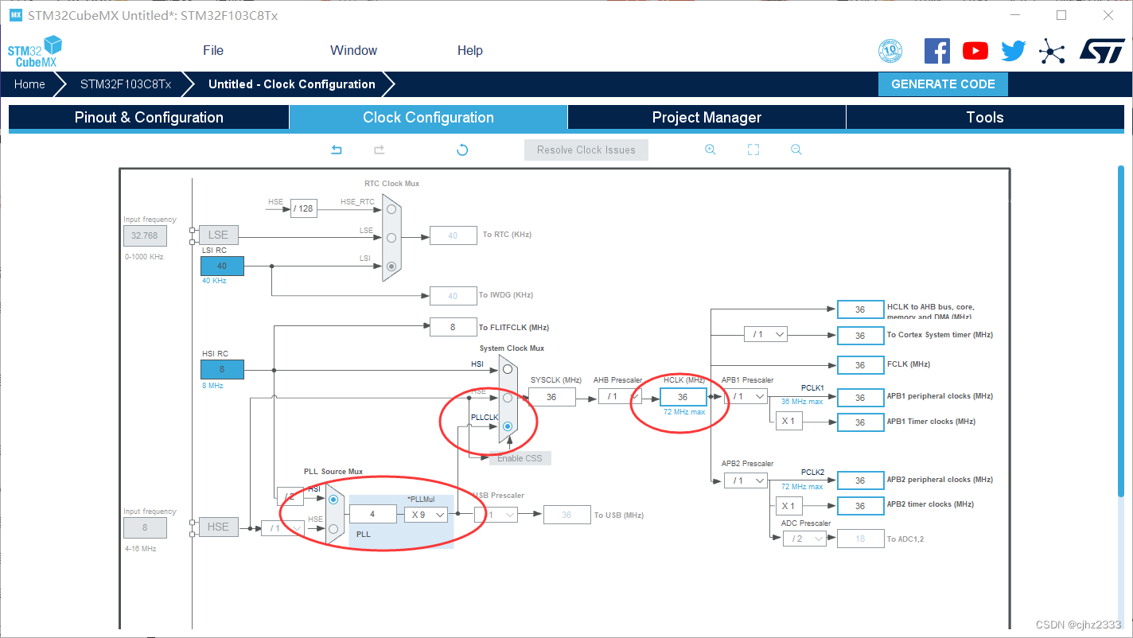Viewport: 1133px width, 638px height.
Task: Click the Untitled - Clock Configuration breadcrumb
Action: pyautogui.click(x=292, y=84)
